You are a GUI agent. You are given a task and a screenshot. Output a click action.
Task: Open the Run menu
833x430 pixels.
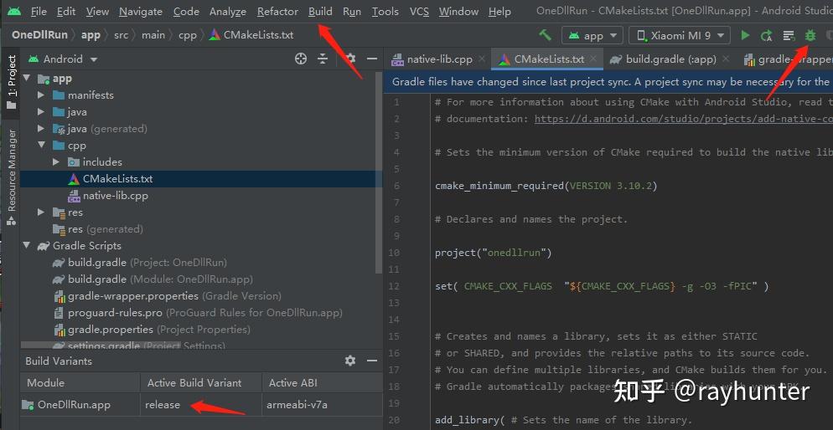[352, 11]
